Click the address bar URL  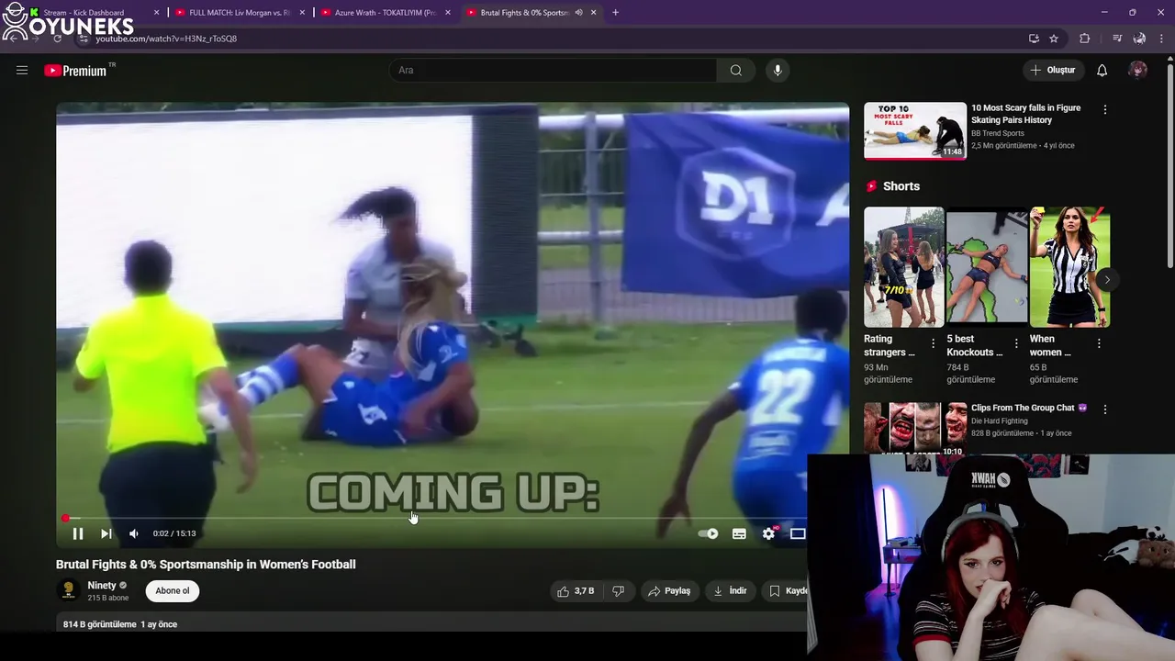click(x=166, y=39)
